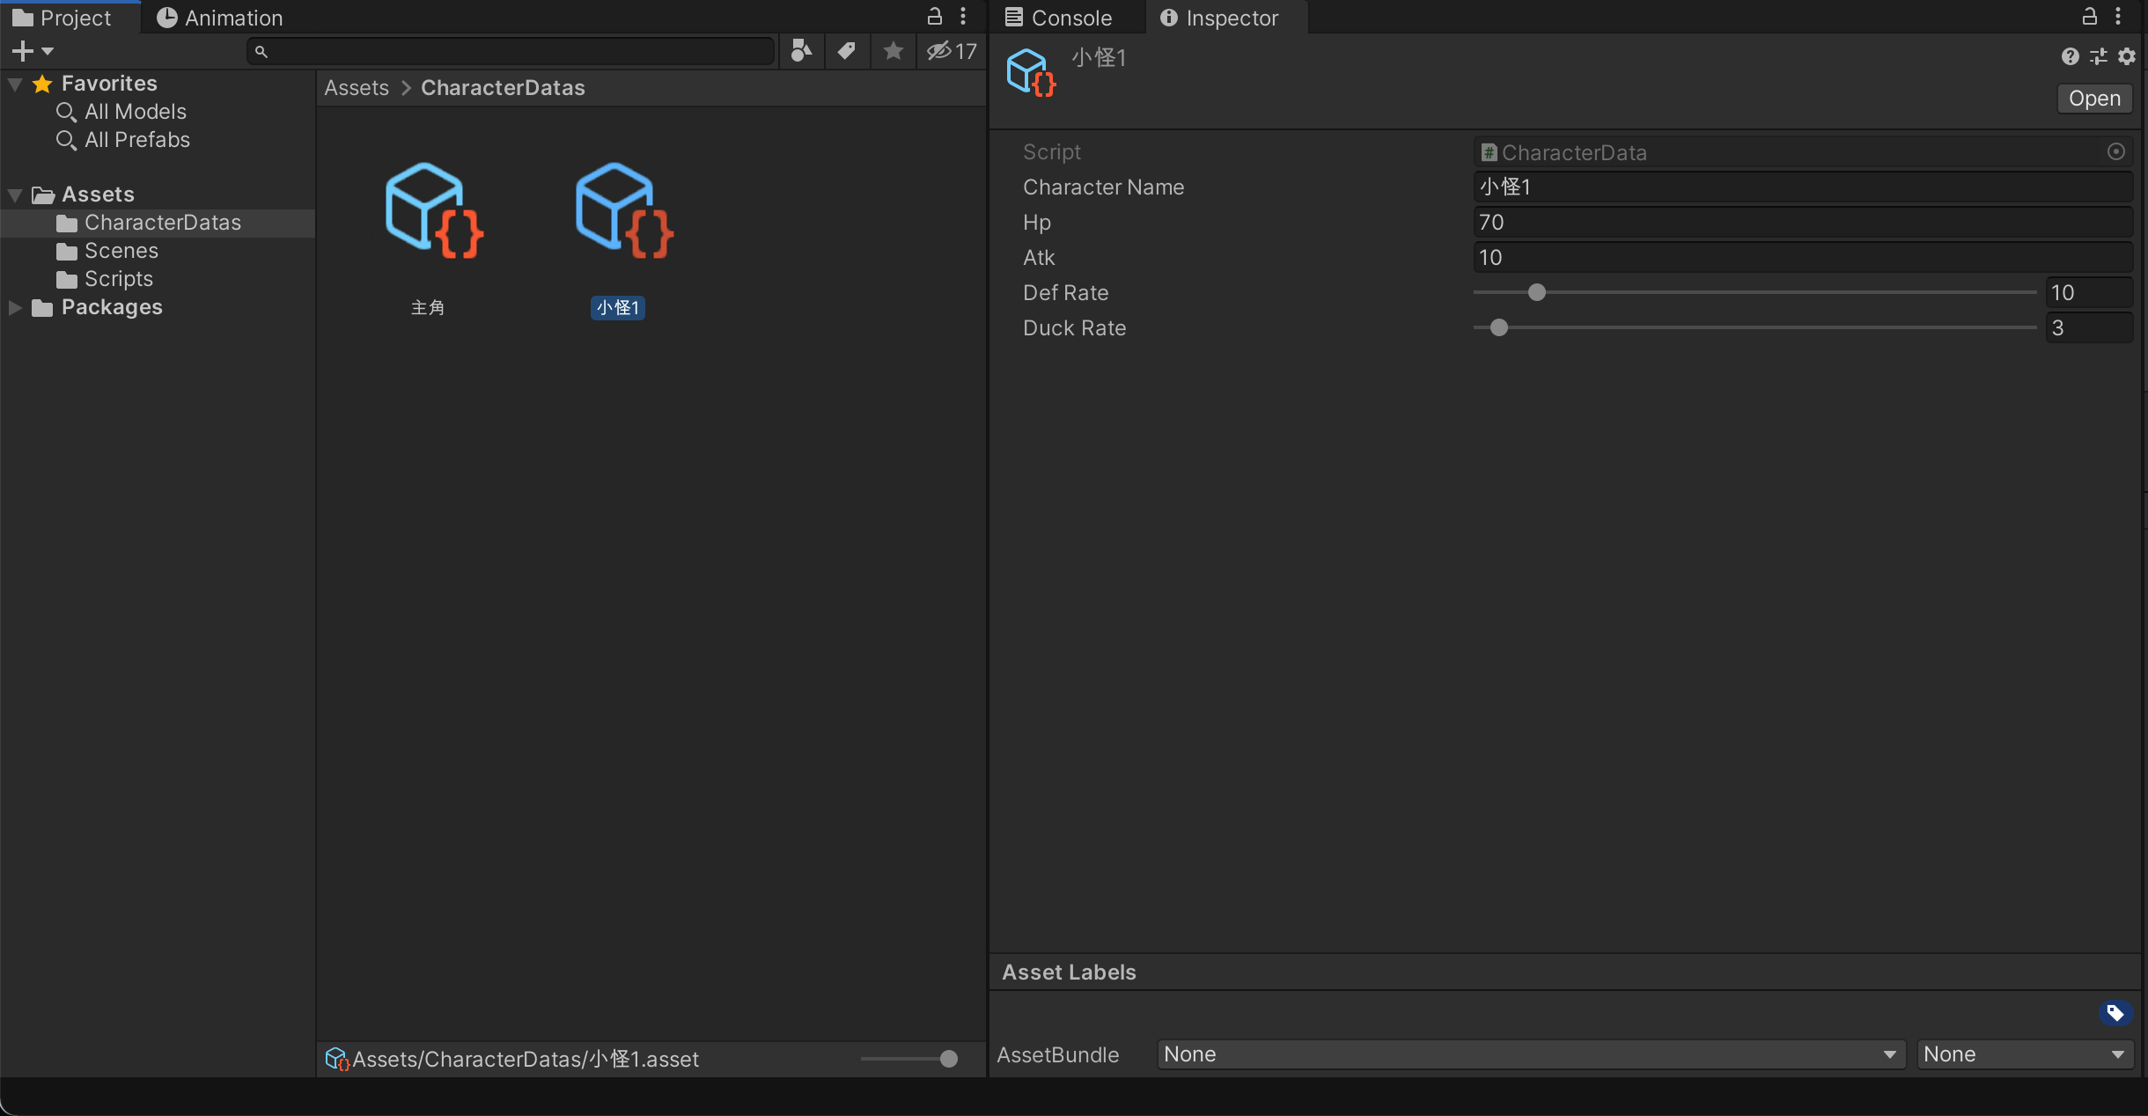Toggle the Project panel lock
The height and width of the screenshot is (1116, 2148).
point(935,16)
